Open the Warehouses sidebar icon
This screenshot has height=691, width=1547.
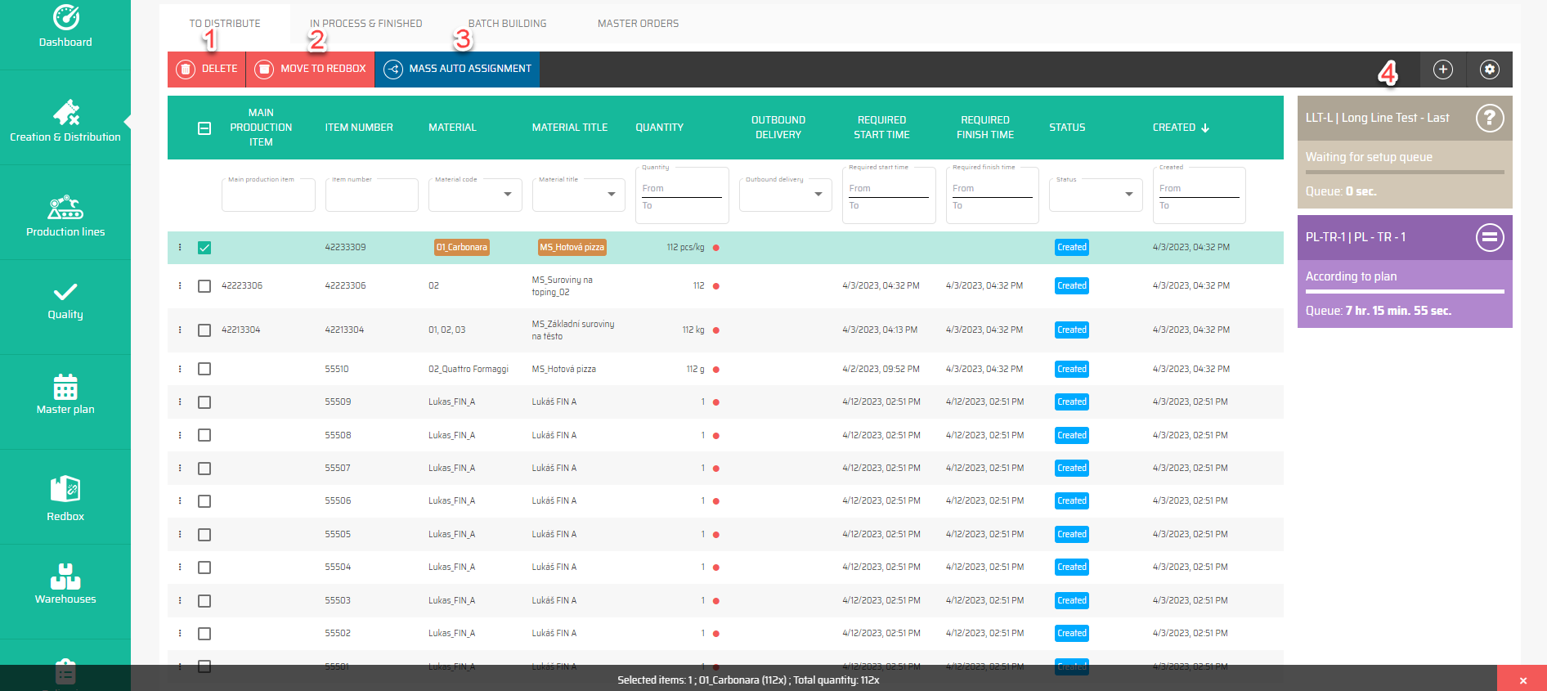(x=65, y=577)
